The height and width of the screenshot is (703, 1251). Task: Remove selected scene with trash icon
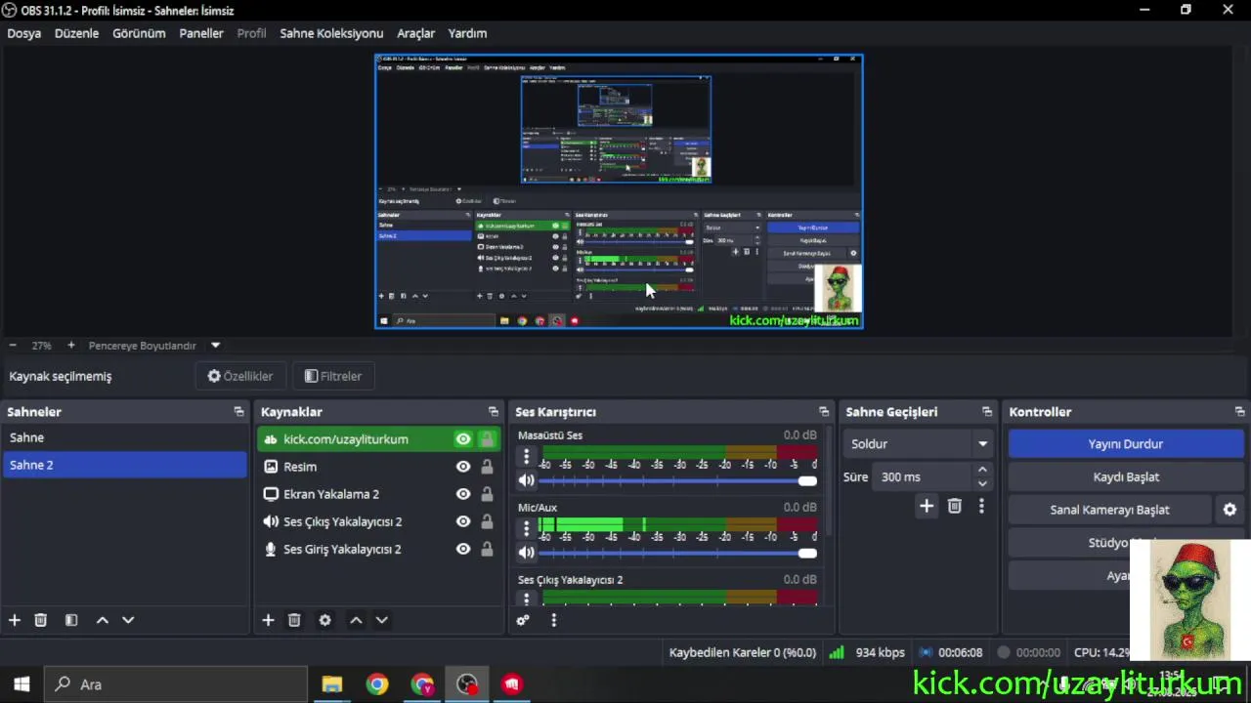(41, 620)
